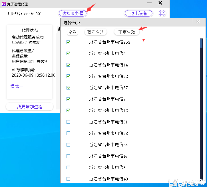Image resolution: width=207 pixels, height=187 pixels.
Task: Tick the checkbox for 浙江省台州市电信48
Action: pos(69,179)
